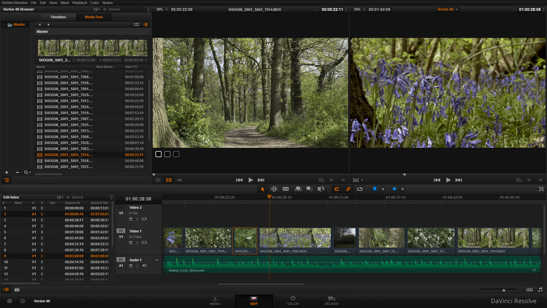This screenshot has height=308, width=547.
Task: Click the V1 destination control button
Action: tap(121, 231)
